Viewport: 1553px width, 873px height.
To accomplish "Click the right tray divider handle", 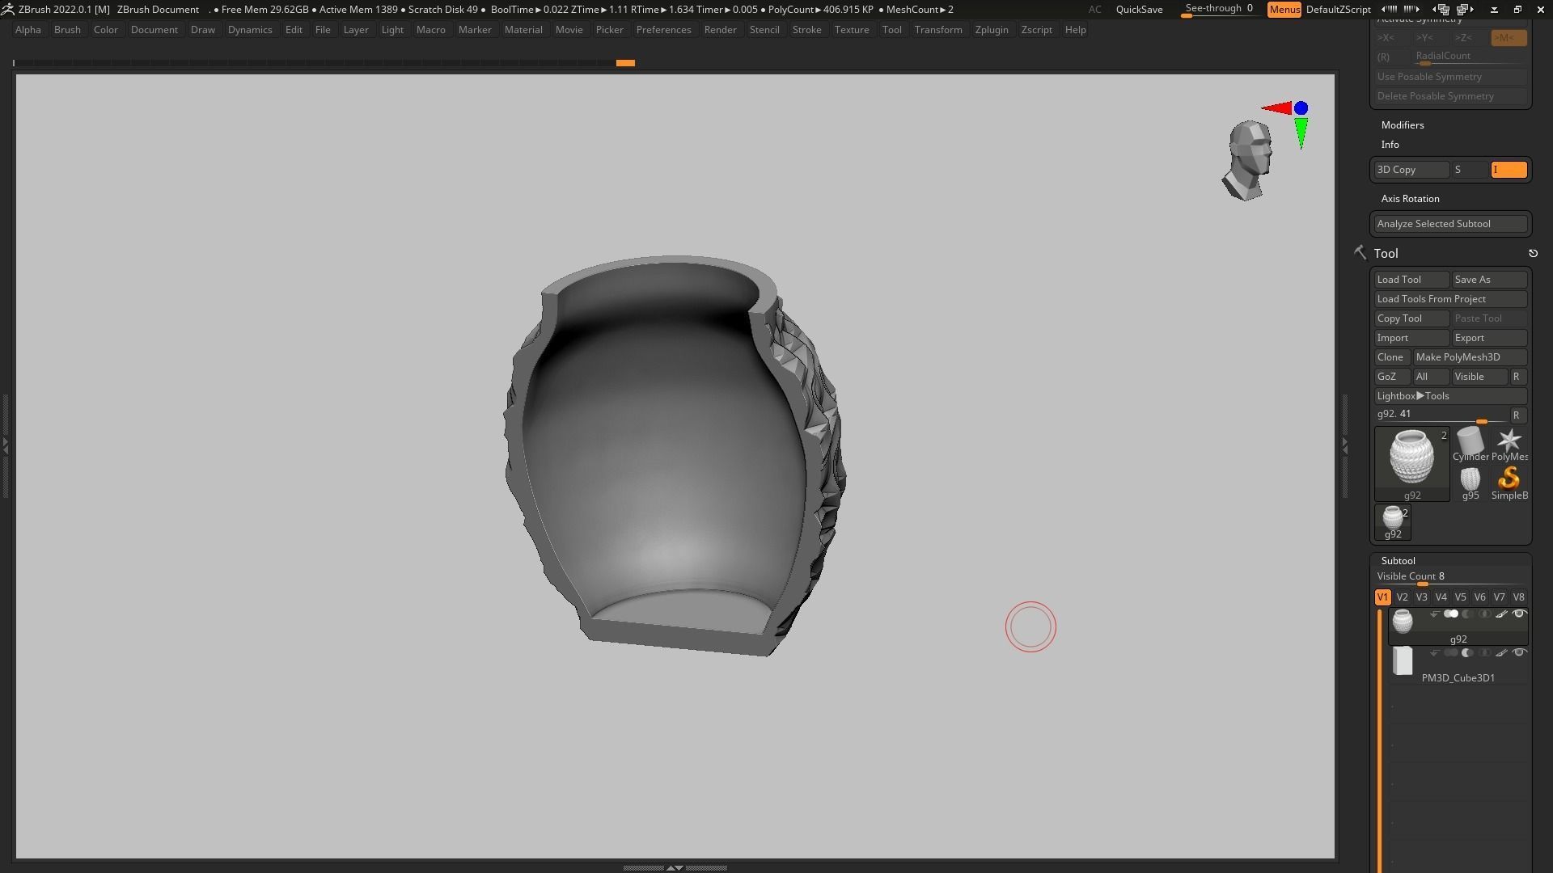I will pyautogui.click(x=1344, y=445).
